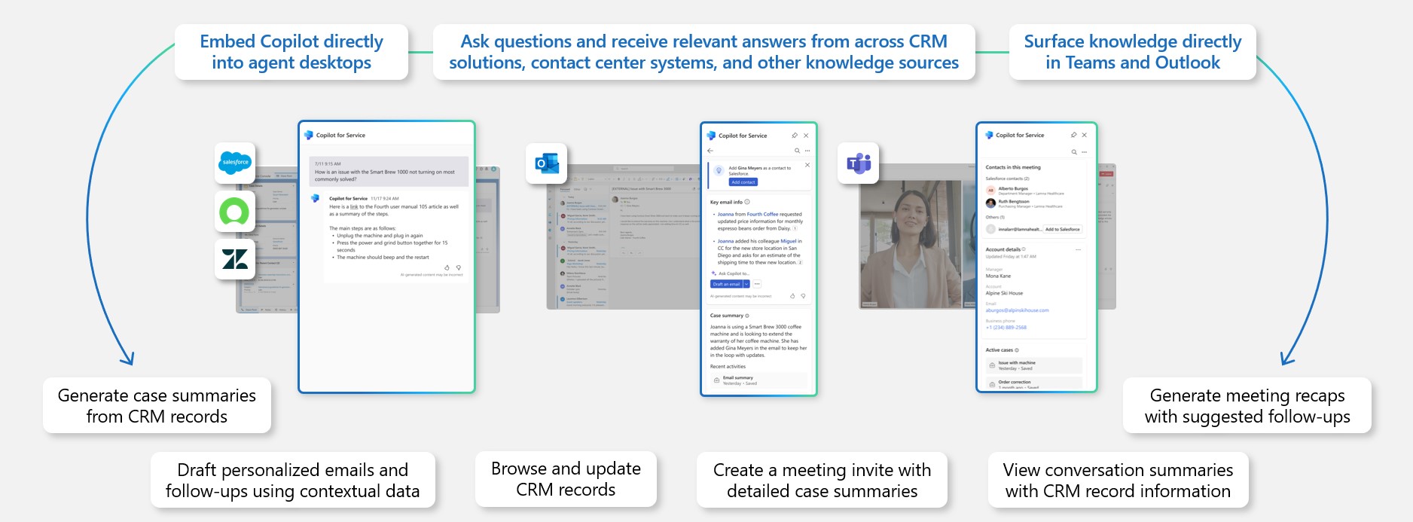Click the Outlook logo tile
Image resolution: width=1413 pixels, height=522 pixels.
point(546,163)
